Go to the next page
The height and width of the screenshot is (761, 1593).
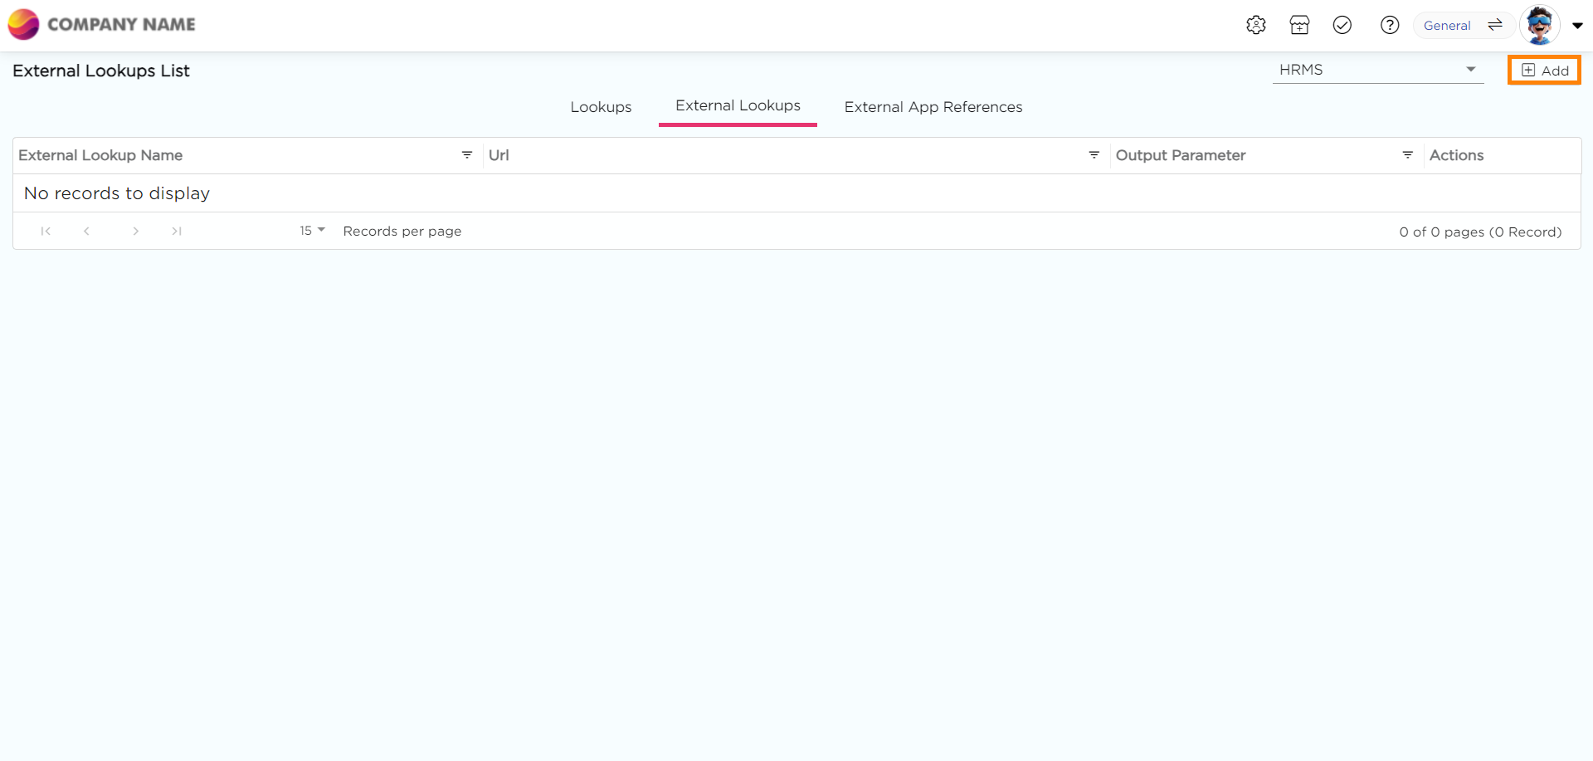135,232
